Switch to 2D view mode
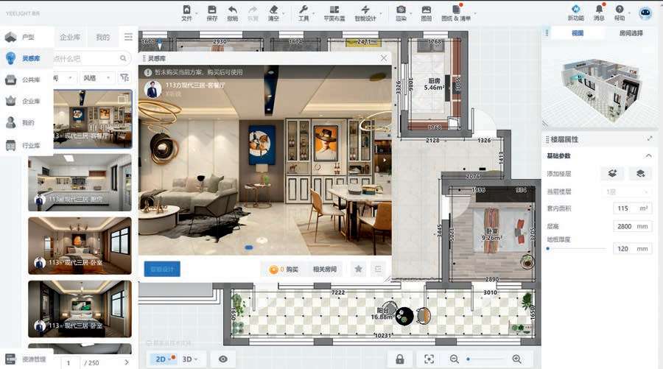 (x=161, y=359)
